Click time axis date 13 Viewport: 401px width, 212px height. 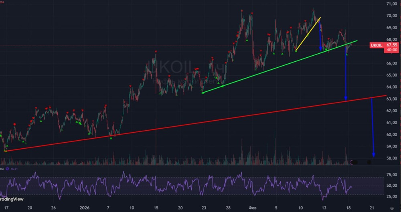coord(324,208)
